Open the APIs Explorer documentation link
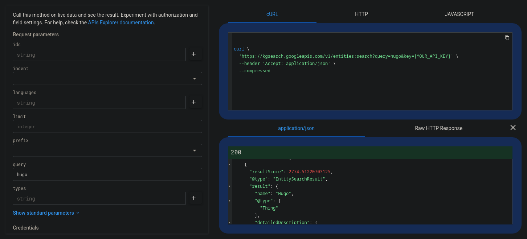This screenshot has height=239, width=527. point(121,23)
